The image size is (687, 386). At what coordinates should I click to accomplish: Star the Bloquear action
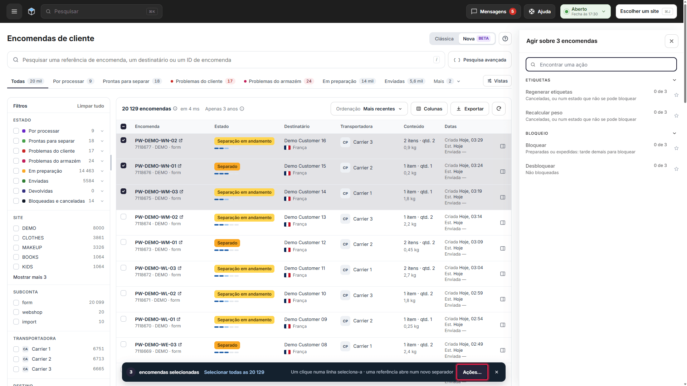(676, 148)
